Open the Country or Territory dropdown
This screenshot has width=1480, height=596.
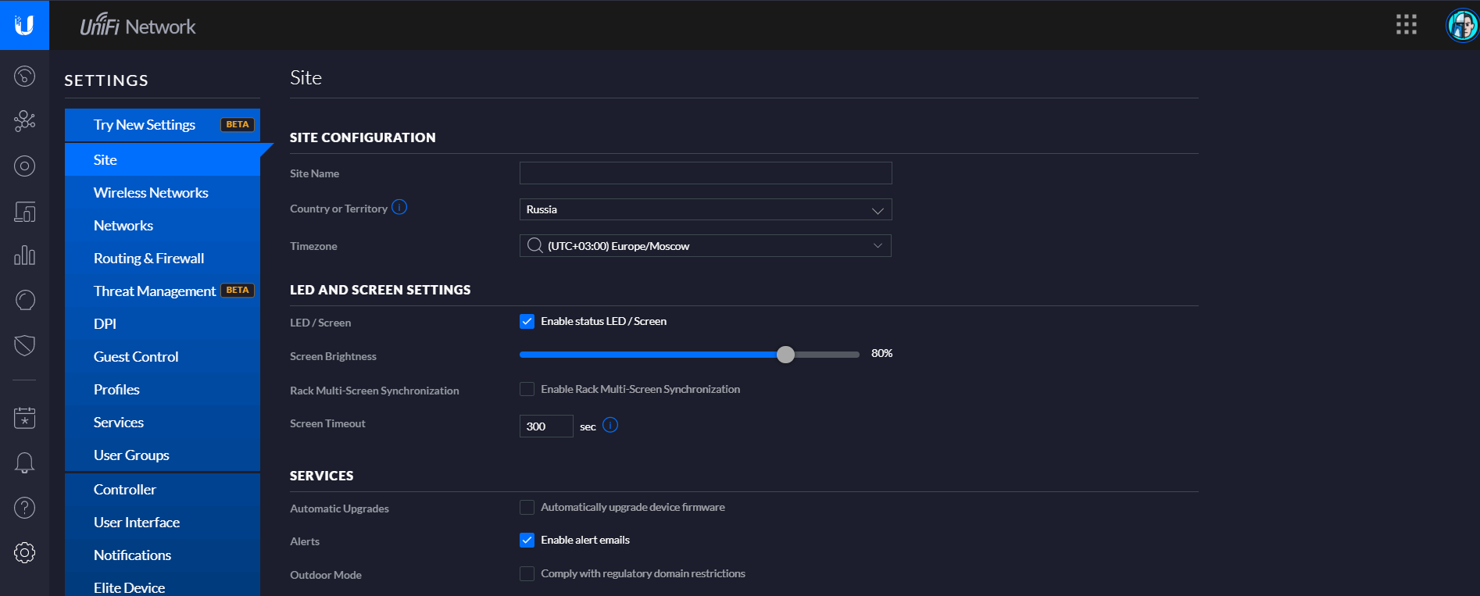tap(705, 209)
